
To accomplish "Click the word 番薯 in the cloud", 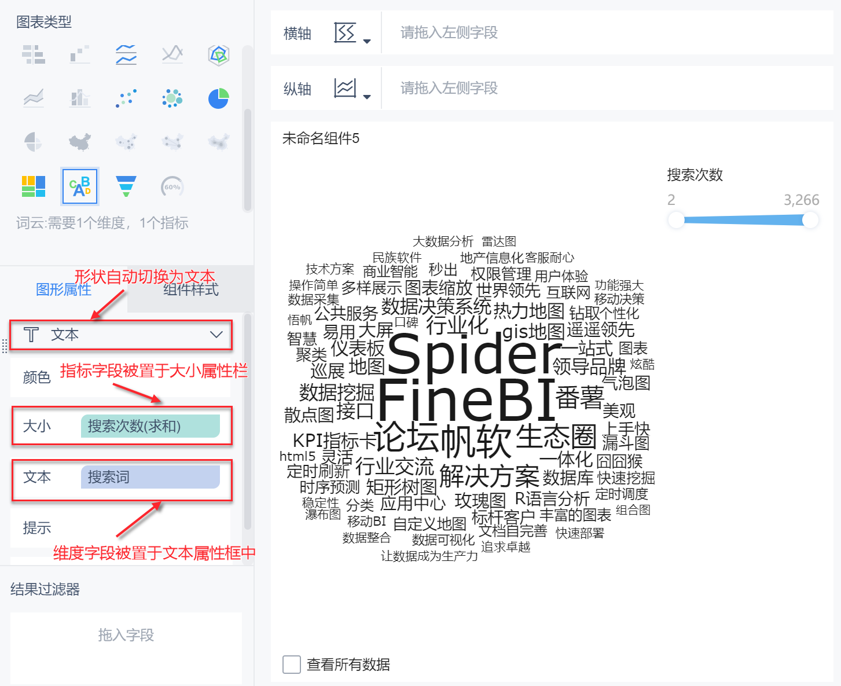I will 580,398.
